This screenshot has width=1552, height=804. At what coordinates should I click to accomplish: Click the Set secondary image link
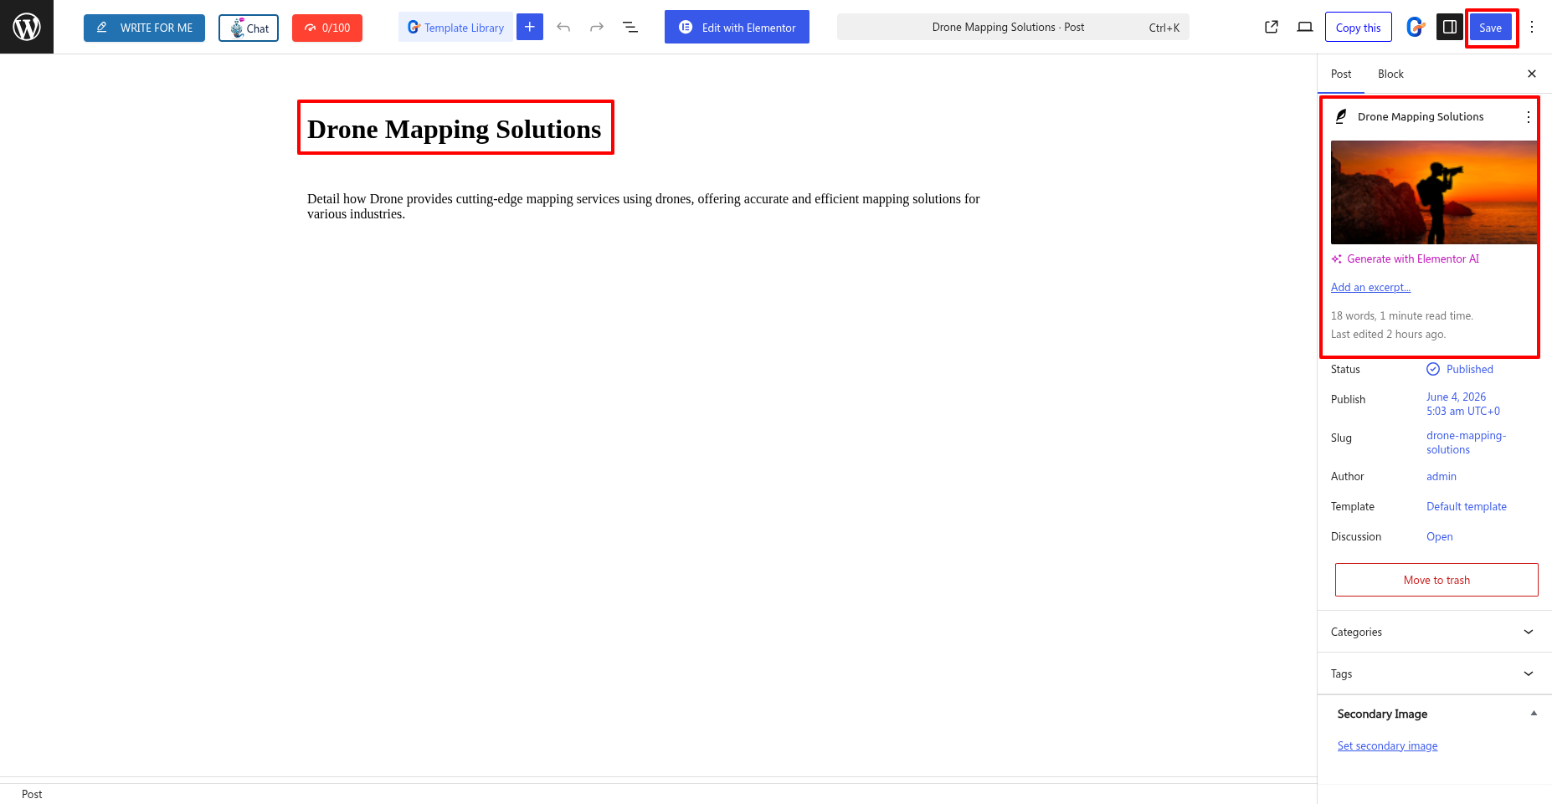click(x=1387, y=745)
